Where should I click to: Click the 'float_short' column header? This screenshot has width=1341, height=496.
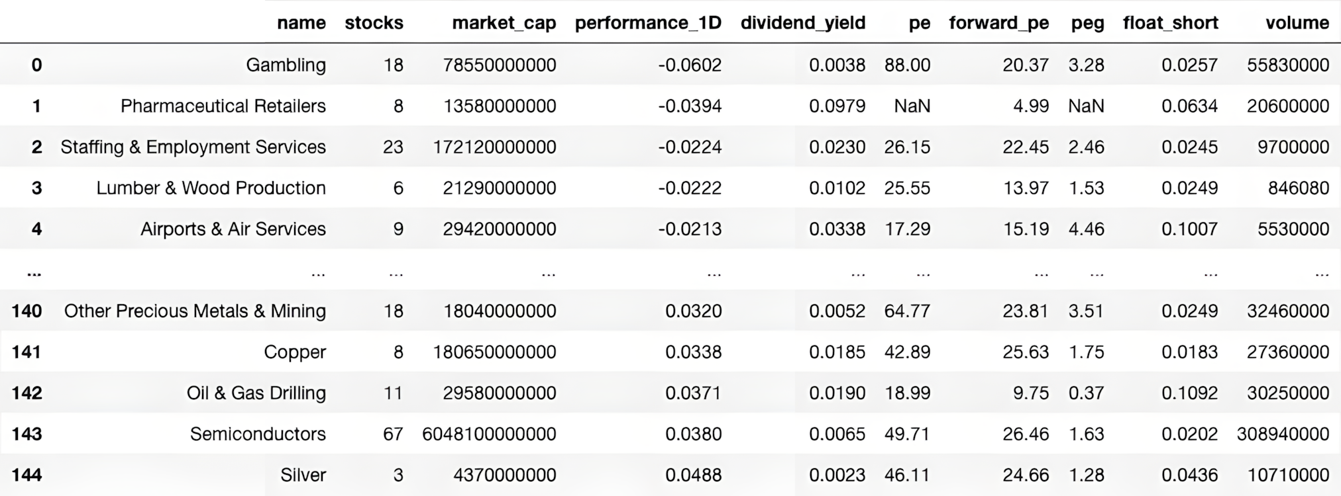pos(1171,23)
